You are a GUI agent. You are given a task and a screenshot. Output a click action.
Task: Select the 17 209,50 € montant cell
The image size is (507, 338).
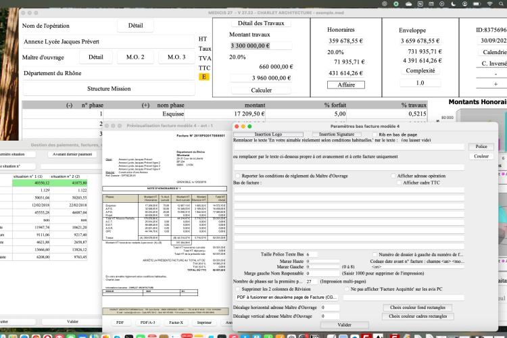[x=224, y=114]
